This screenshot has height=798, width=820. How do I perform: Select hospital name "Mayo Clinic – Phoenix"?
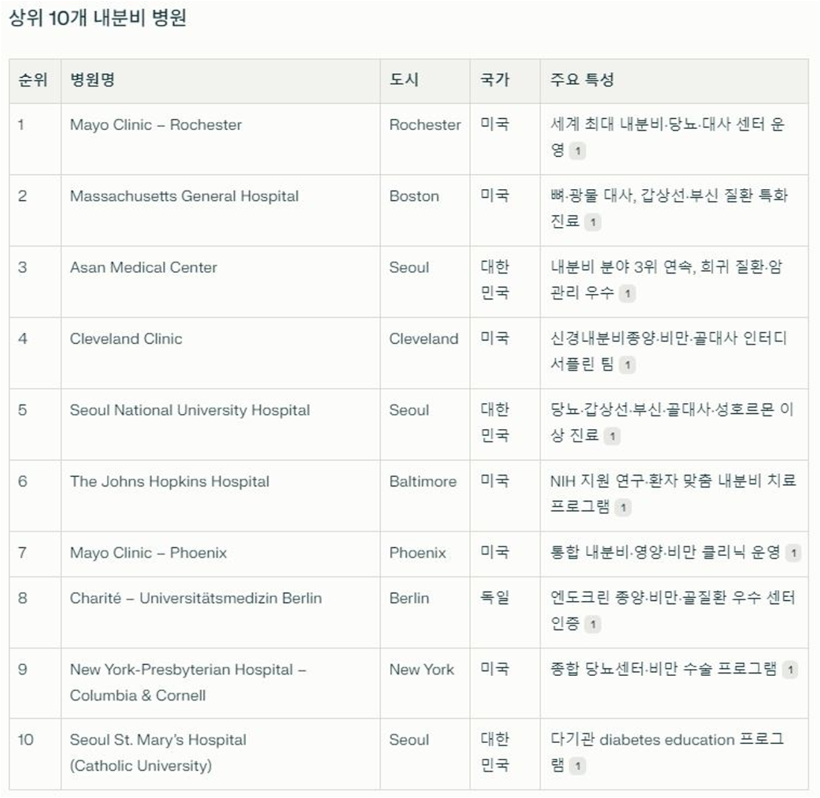(x=148, y=553)
